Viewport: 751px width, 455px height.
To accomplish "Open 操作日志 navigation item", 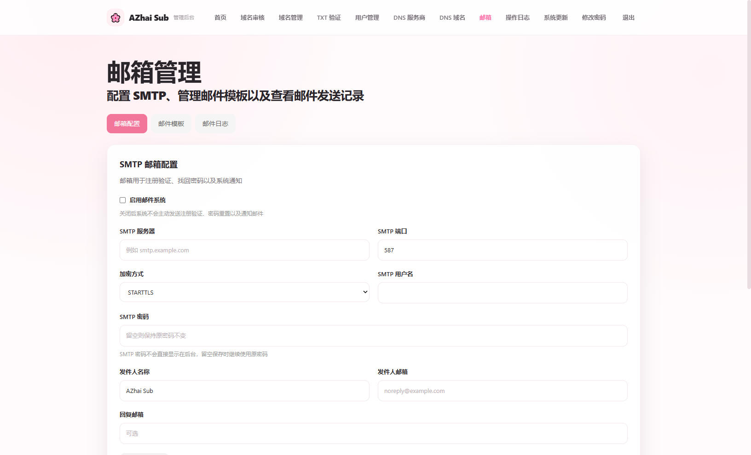I will [518, 17].
